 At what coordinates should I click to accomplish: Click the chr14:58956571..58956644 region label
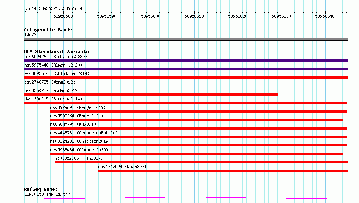(x=53, y=9)
